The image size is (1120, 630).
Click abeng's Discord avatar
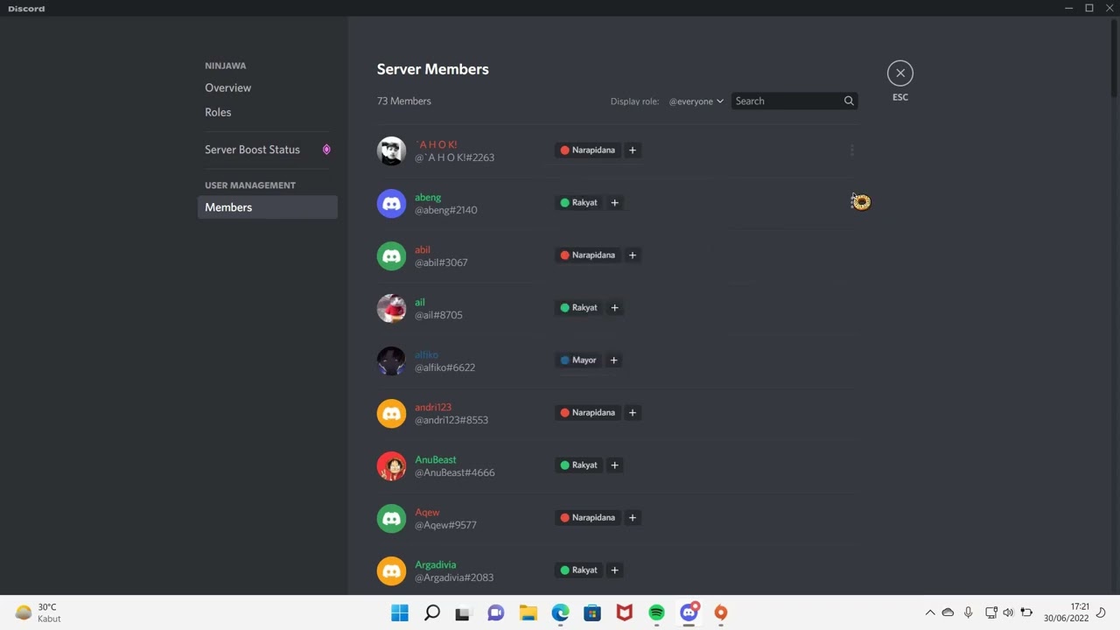[391, 203]
